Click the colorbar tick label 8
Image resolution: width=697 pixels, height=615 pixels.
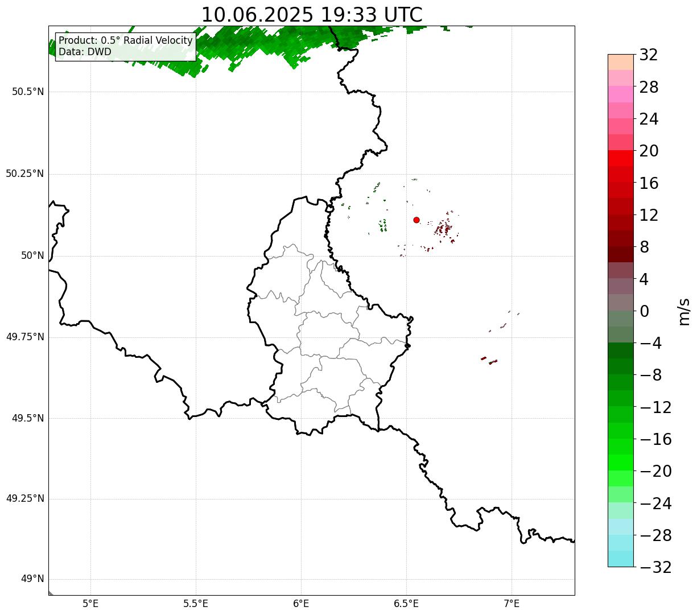click(x=644, y=247)
